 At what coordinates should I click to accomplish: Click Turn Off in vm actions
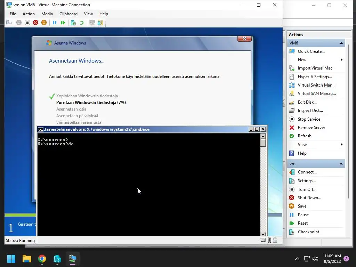pyautogui.click(x=307, y=189)
